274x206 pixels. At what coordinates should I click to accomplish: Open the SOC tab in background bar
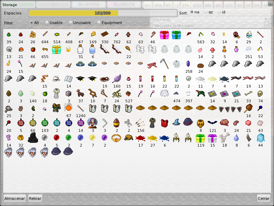[229, 5]
